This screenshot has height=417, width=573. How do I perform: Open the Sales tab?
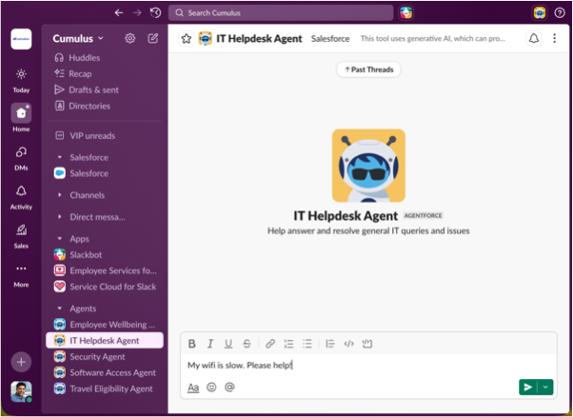21,236
